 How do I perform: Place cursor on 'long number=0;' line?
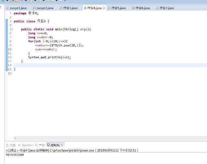coord(41,37)
